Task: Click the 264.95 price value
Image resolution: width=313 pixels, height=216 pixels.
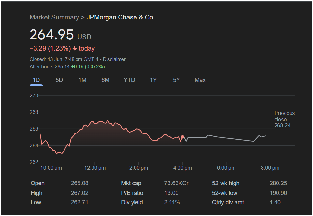Action: pyautogui.click(x=52, y=34)
